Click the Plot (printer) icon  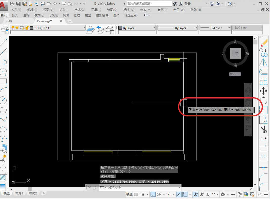[43, 4]
